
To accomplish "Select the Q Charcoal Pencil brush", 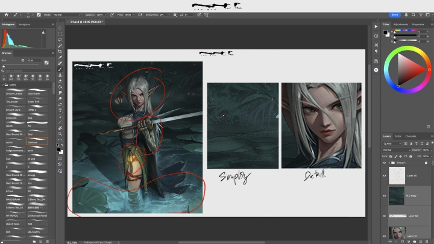I will click(37, 214).
